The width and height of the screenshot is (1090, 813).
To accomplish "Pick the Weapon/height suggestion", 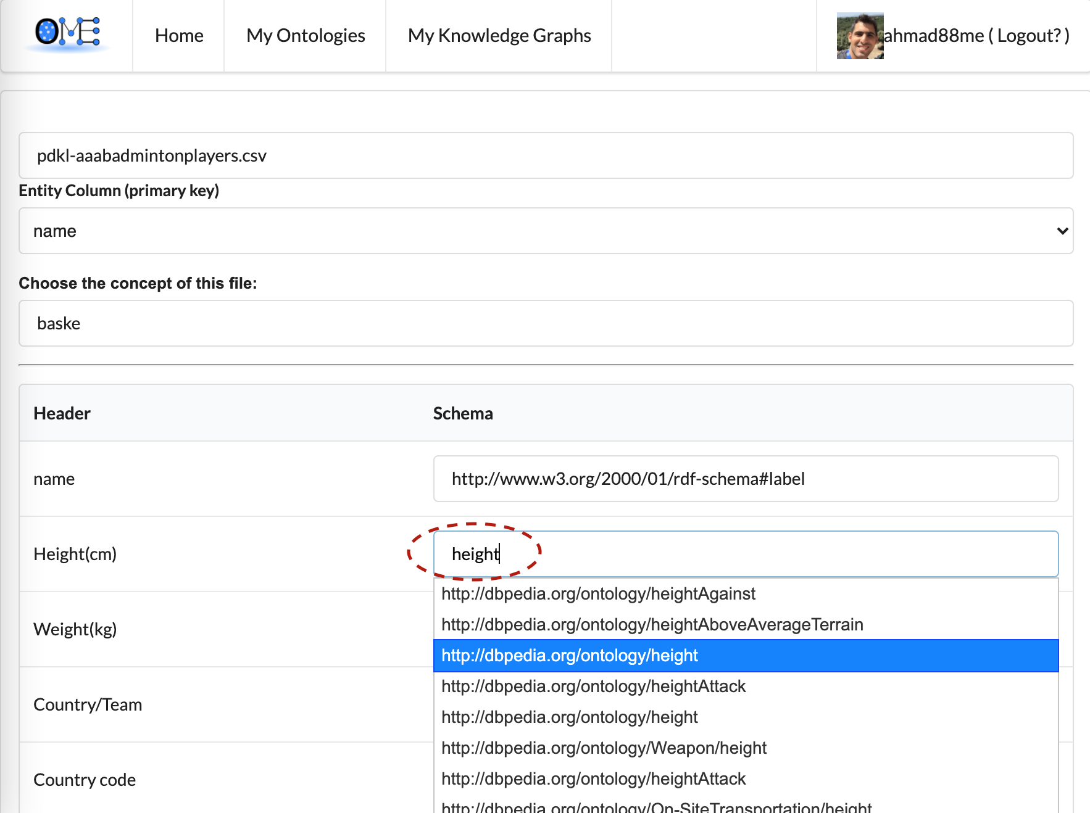I will (604, 748).
